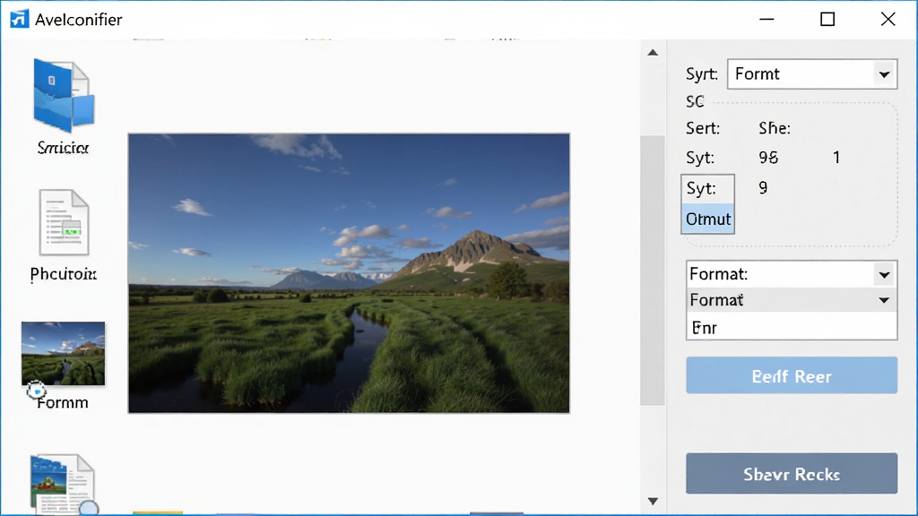Click the value 1 in Syt row
The width and height of the screenshot is (918, 516).
tap(836, 158)
